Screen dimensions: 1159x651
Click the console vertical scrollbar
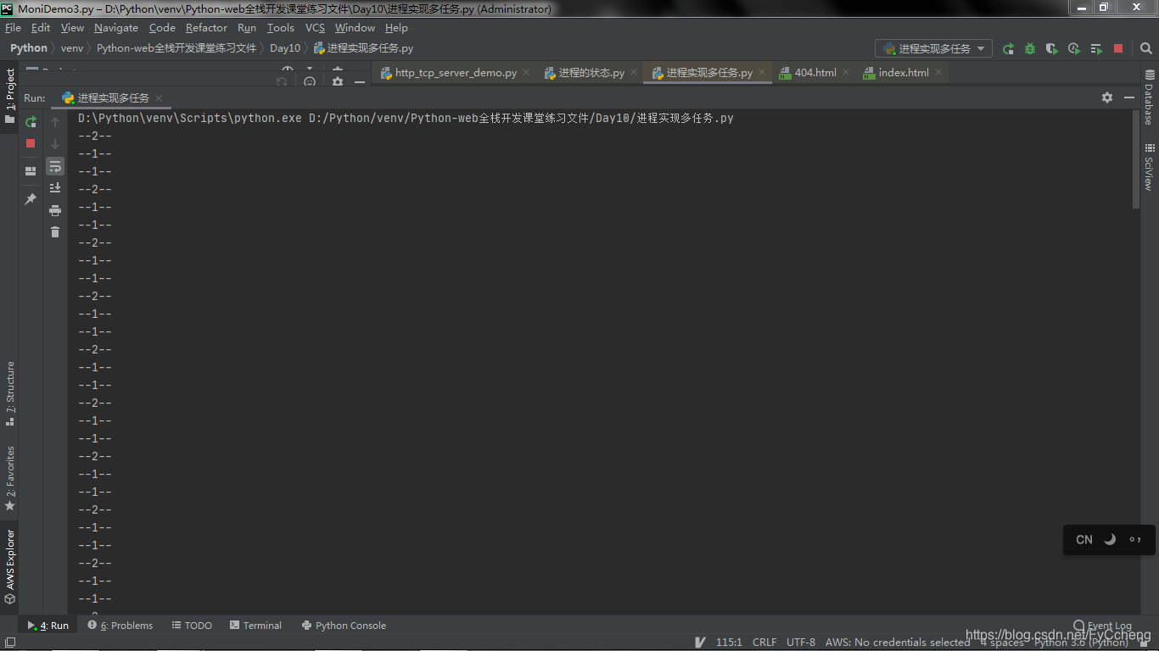[x=1136, y=159]
